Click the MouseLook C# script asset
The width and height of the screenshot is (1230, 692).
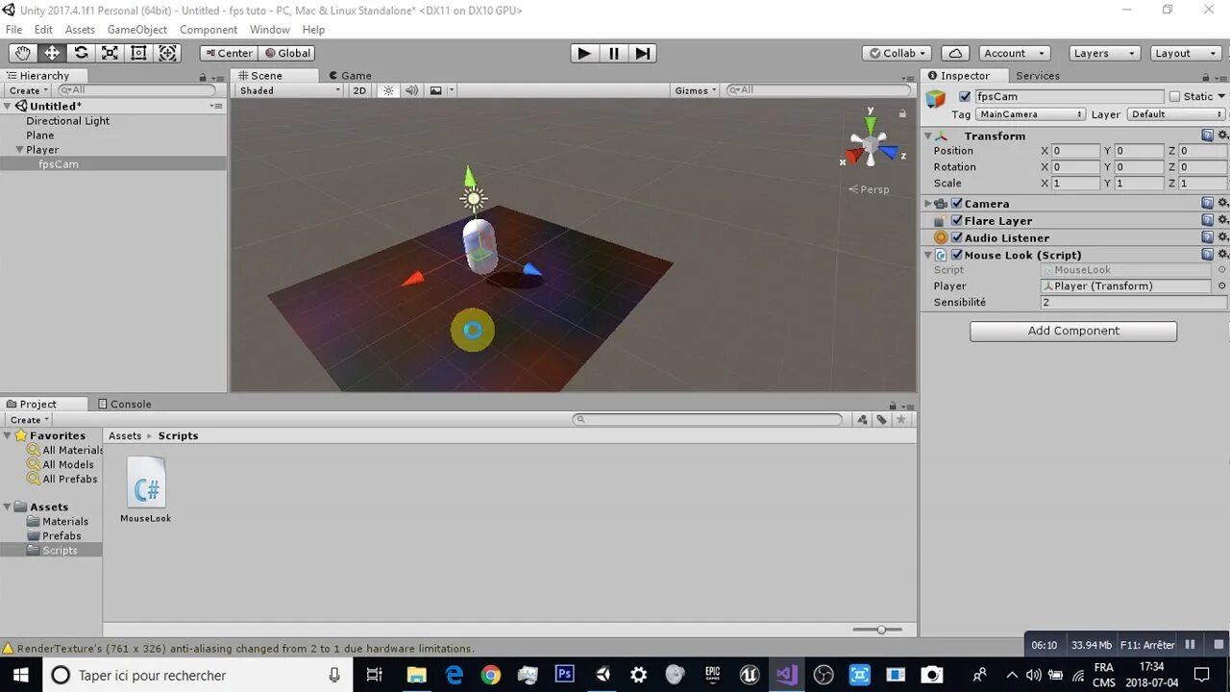146,489
